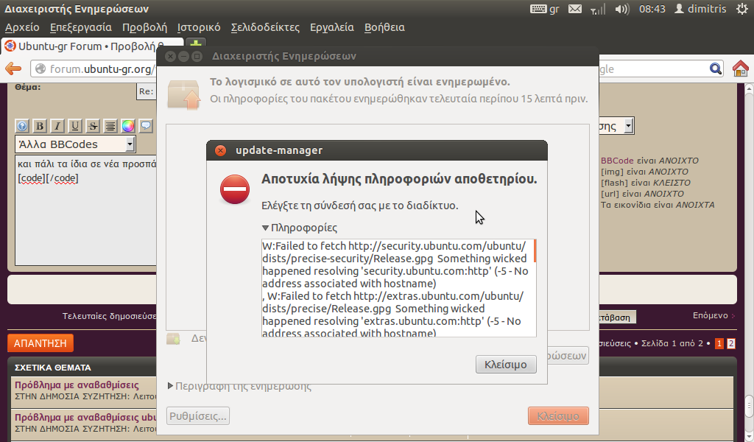Click the orange 'ΑΠΑΝΤΗΣΗ' reply button
Image resolution: width=754 pixels, height=442 pixels.
coord(40,343)
